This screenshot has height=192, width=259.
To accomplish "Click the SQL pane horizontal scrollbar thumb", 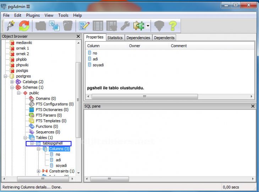I will pyautogui.click(x=110, y=179).
